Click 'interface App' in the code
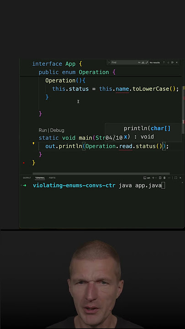This screenshot has width=185, height=329. click(53, 64)
